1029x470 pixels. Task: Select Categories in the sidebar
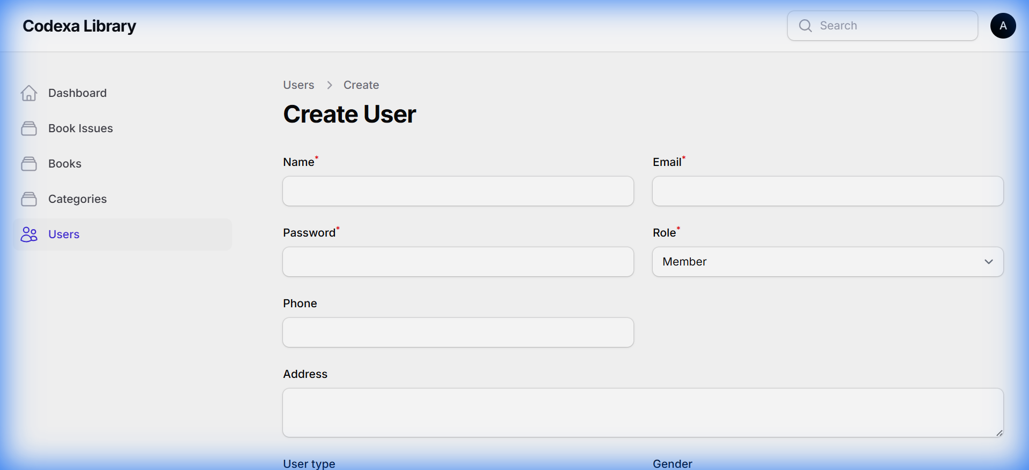(x=77, y=199)
